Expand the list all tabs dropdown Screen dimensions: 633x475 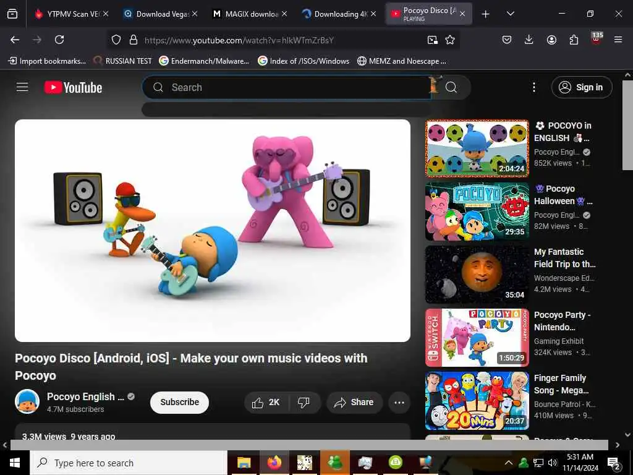[x=510, y=14]
